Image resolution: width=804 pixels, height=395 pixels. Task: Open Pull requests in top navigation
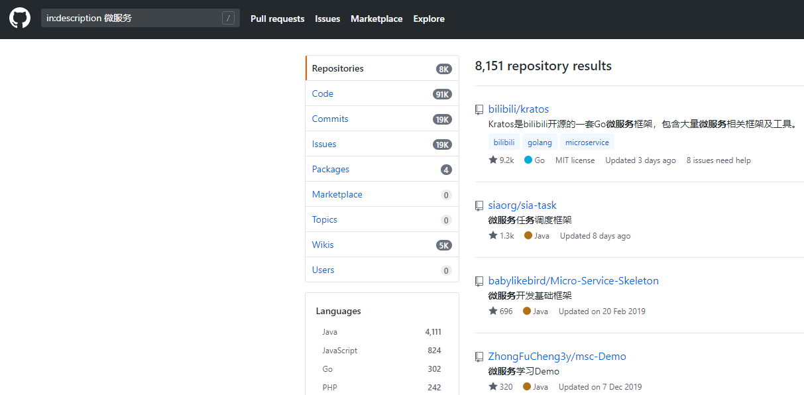278,19
